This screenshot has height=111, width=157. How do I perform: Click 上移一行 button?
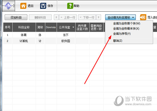tap(68, 17)
